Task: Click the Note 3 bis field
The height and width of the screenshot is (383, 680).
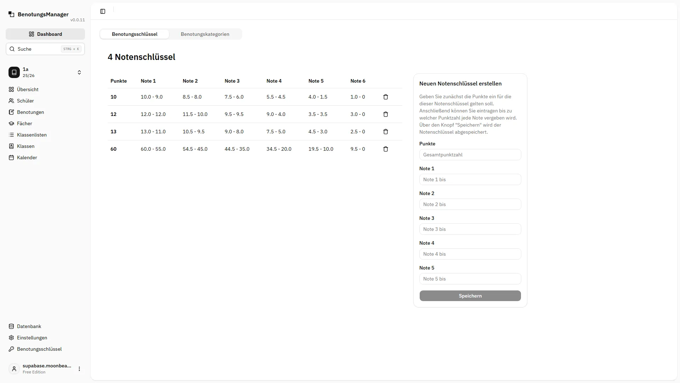Action: (x=470, y=229)
